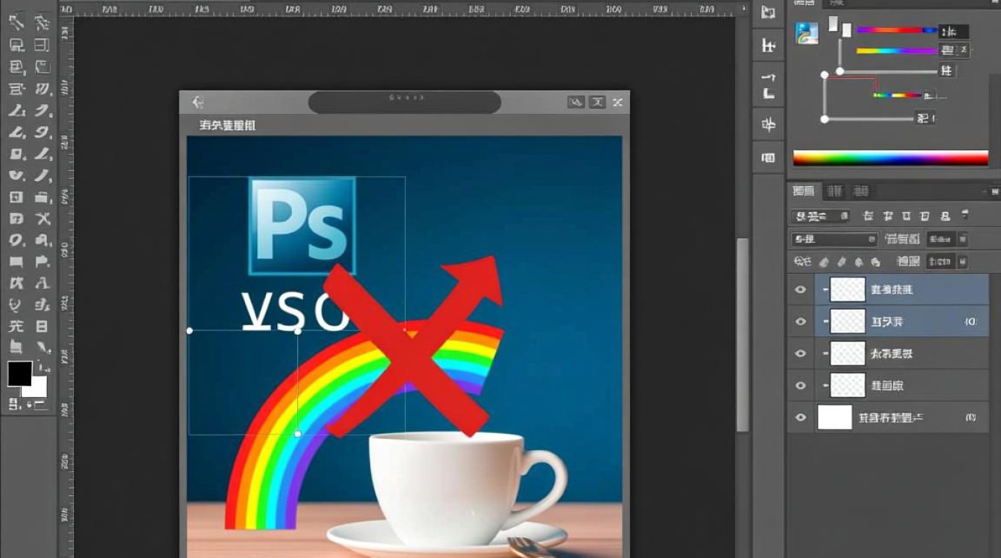Screen dimensions: 1001x558
Task: Click the short rainbow slider inside the red outline
Action: click(897, 95)
